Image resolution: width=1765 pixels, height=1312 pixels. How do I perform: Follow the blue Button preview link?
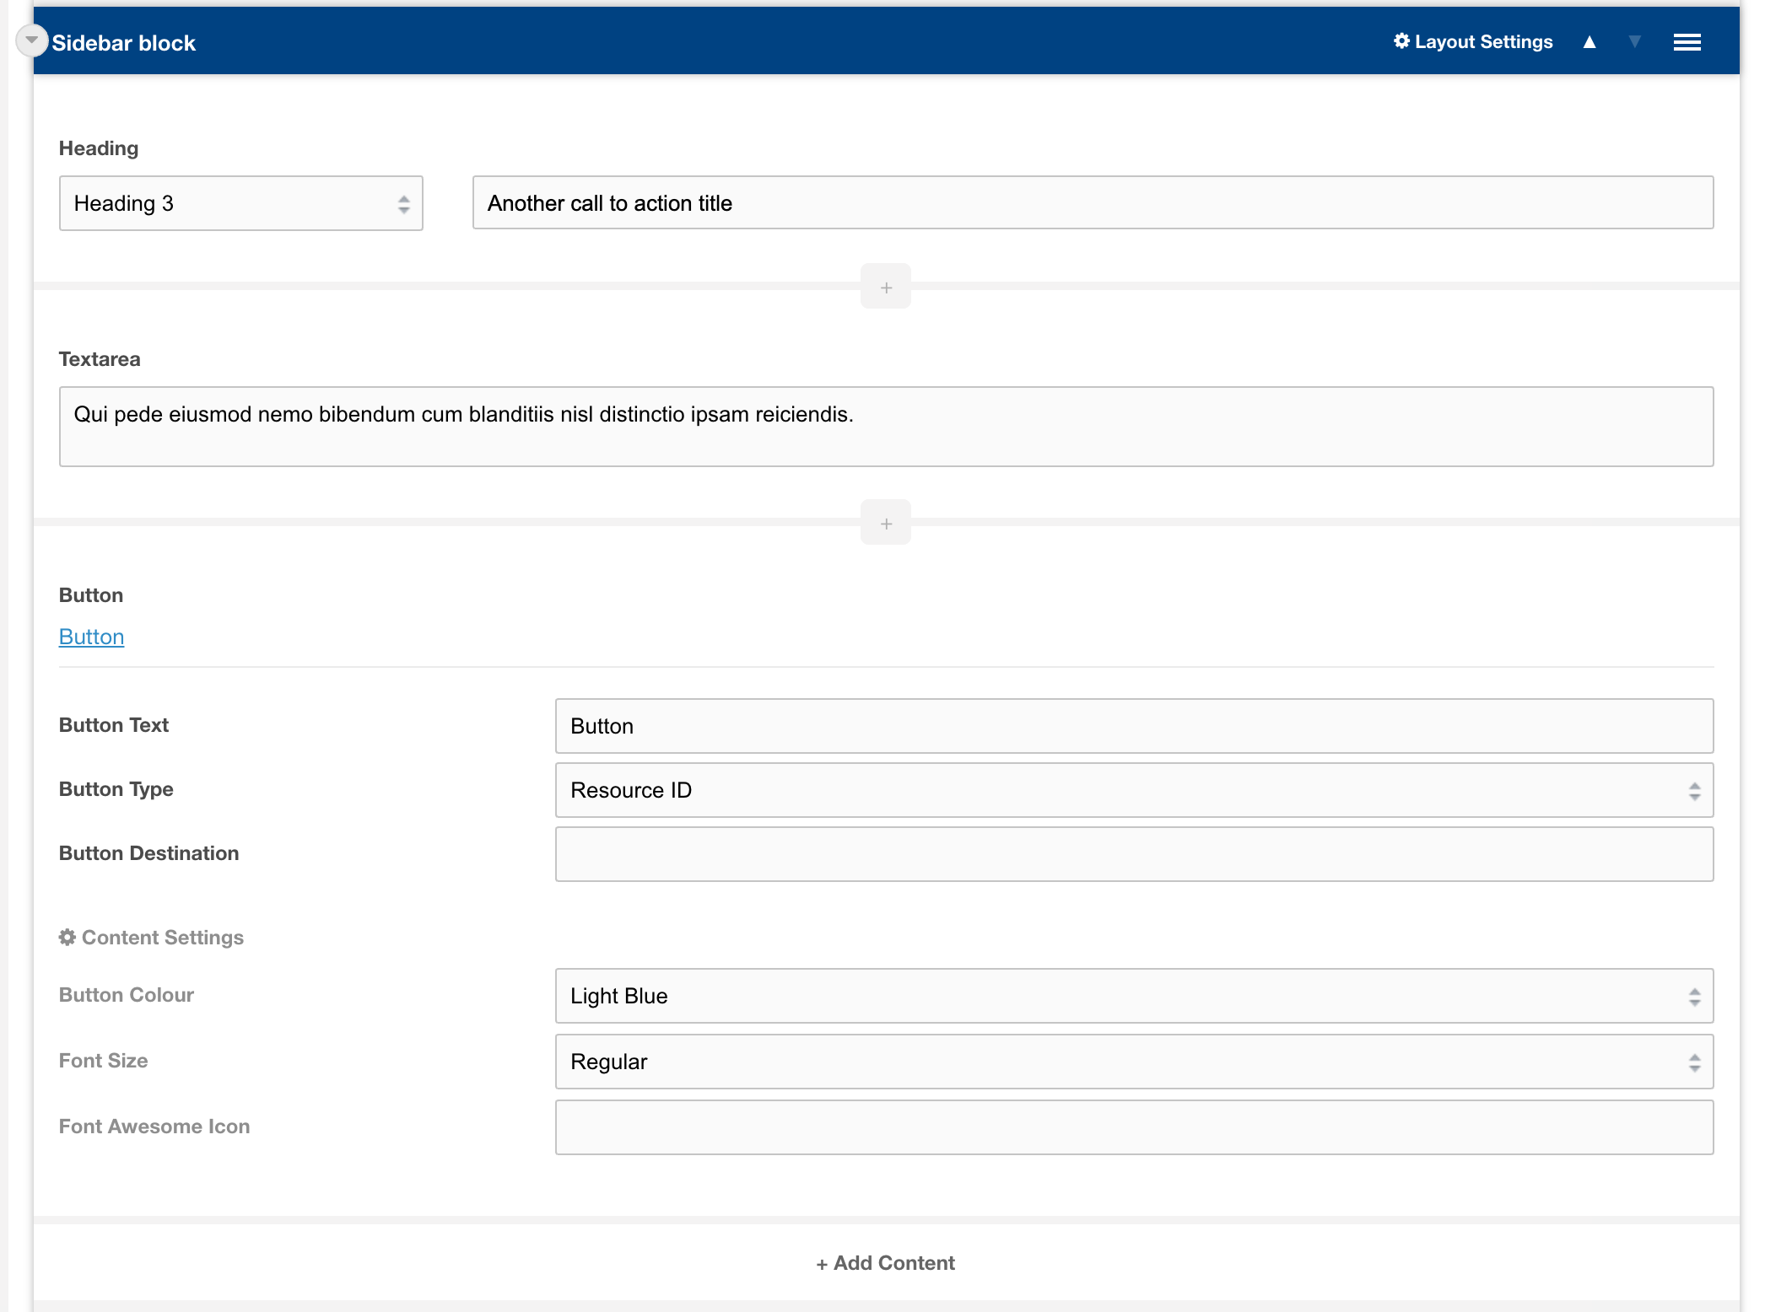click(91, 637)
